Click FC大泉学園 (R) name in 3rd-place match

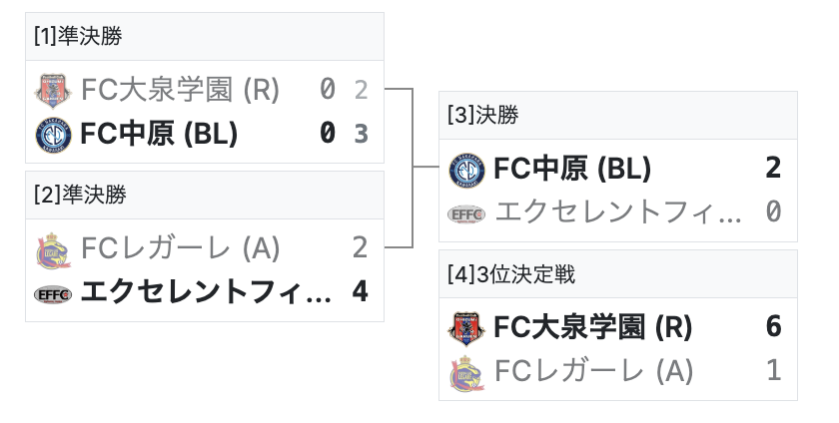click(x=593, y=327)
